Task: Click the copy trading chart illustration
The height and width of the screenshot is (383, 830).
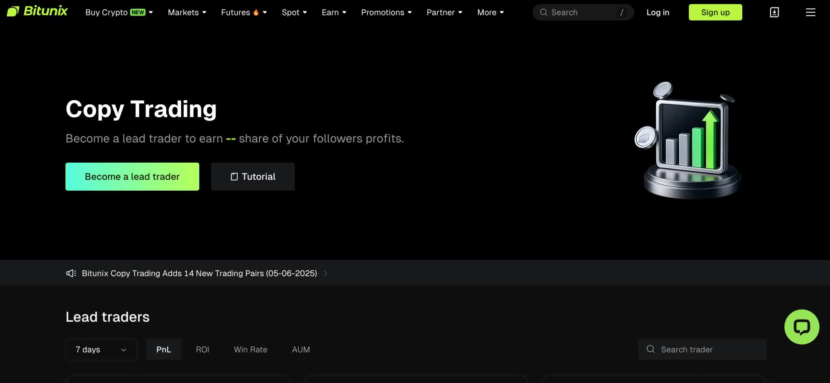Action: pos(688,140)
